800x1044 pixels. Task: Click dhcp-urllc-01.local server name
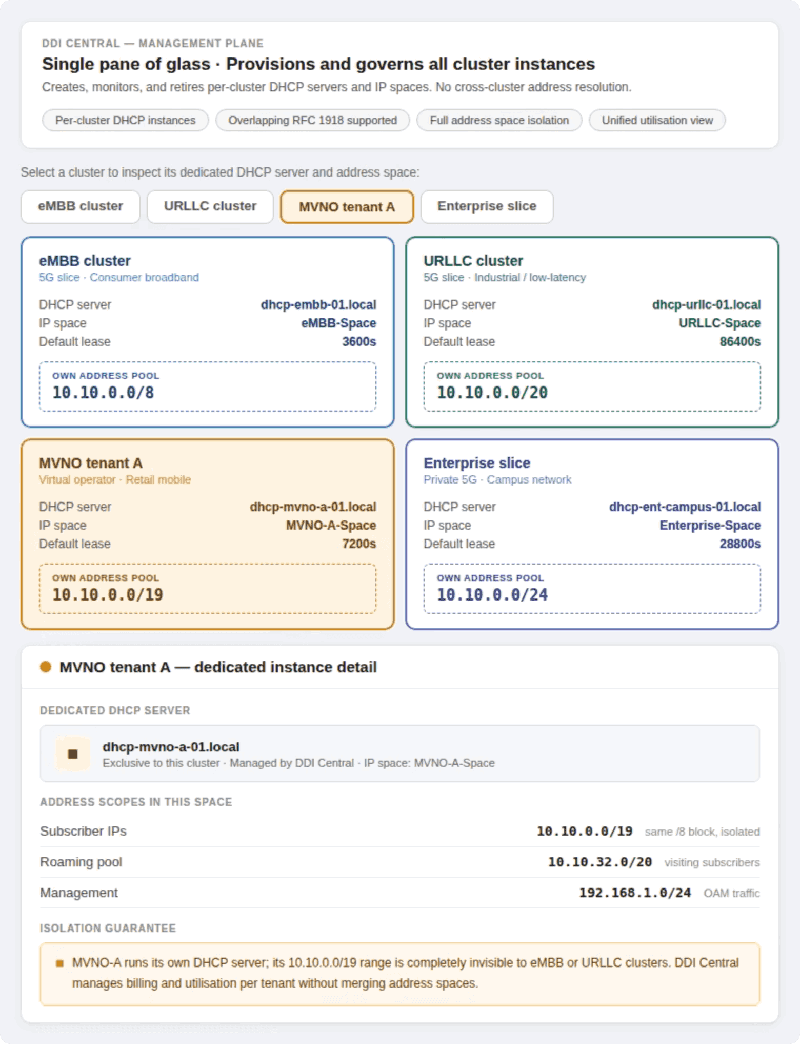coord(706,305)
